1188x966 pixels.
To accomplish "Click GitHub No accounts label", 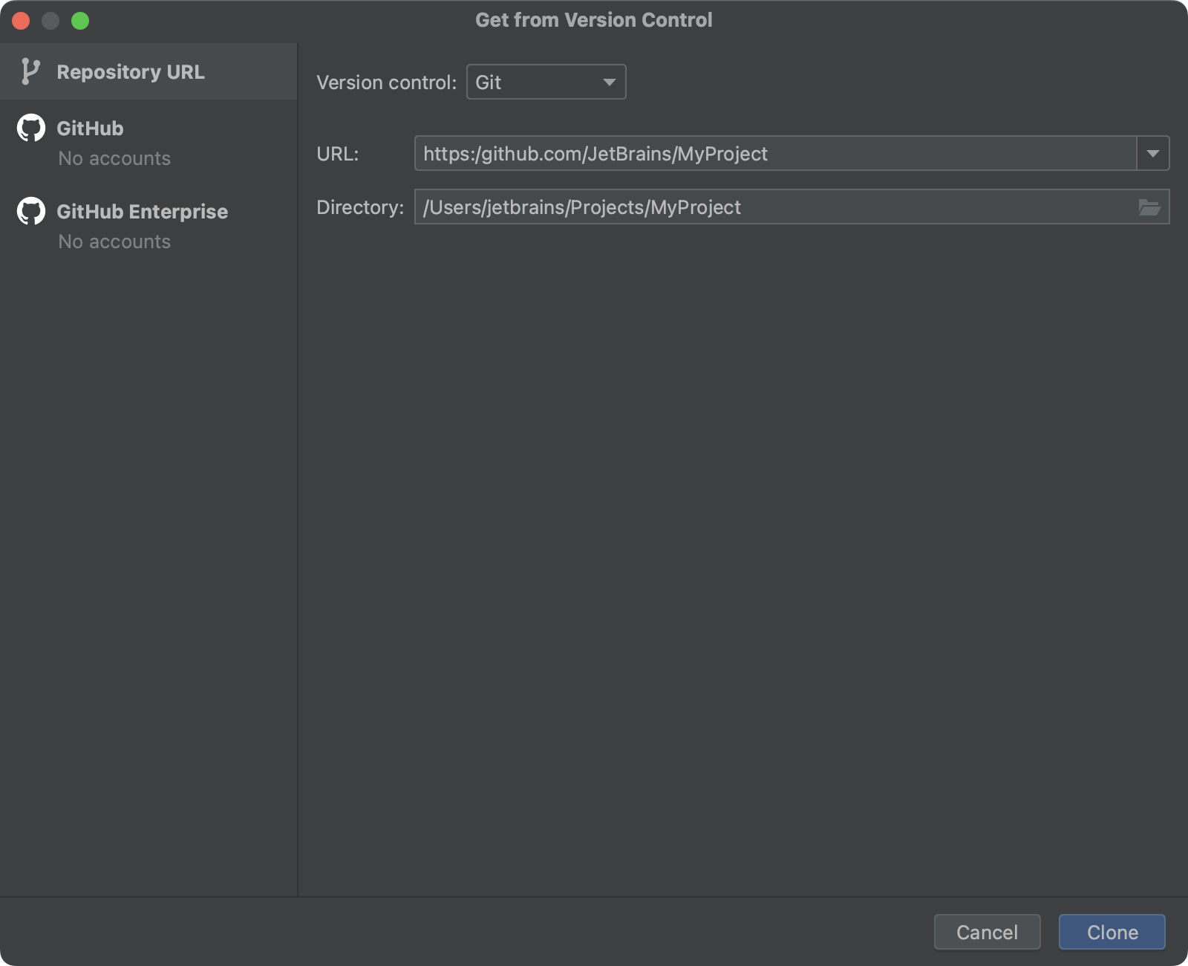I will click(x=114, y=158).
